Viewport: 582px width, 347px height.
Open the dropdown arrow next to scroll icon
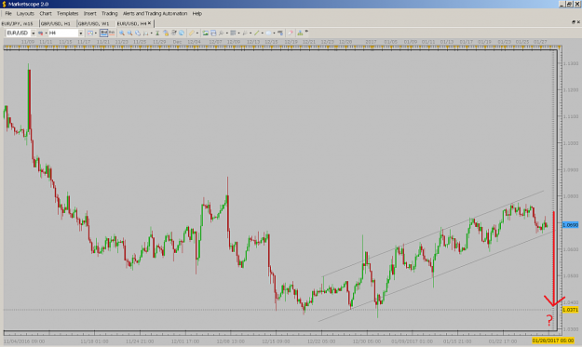152,33
